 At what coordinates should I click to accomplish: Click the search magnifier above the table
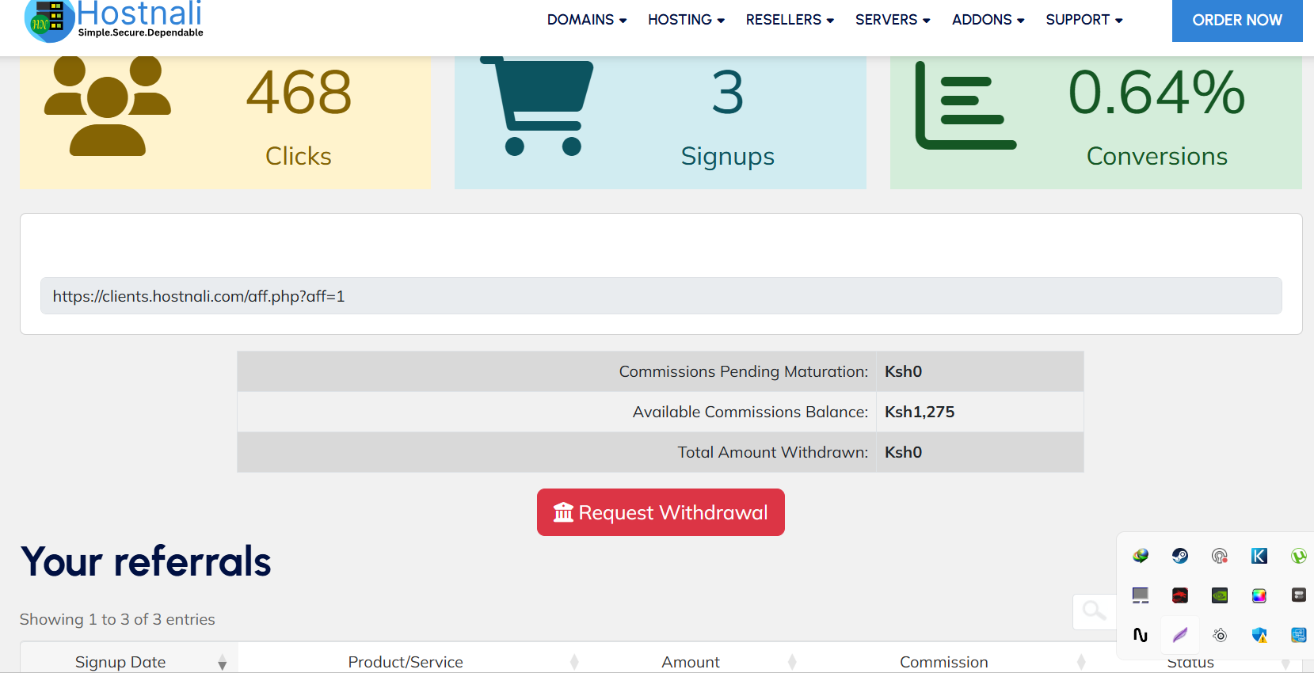(1095, 610)
